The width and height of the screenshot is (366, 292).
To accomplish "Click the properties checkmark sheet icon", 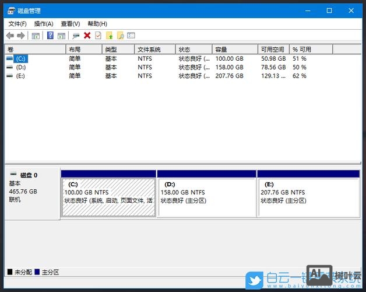I will pos(98,36).
